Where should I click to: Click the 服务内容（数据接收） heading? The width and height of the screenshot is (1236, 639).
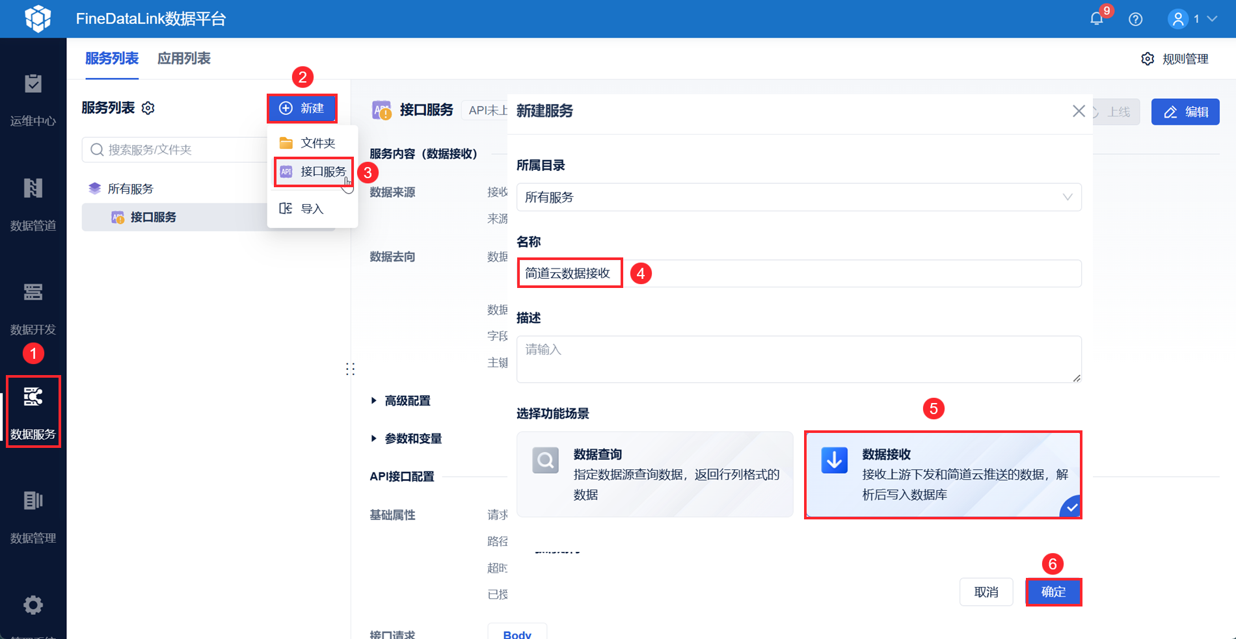tap(423, 154)
